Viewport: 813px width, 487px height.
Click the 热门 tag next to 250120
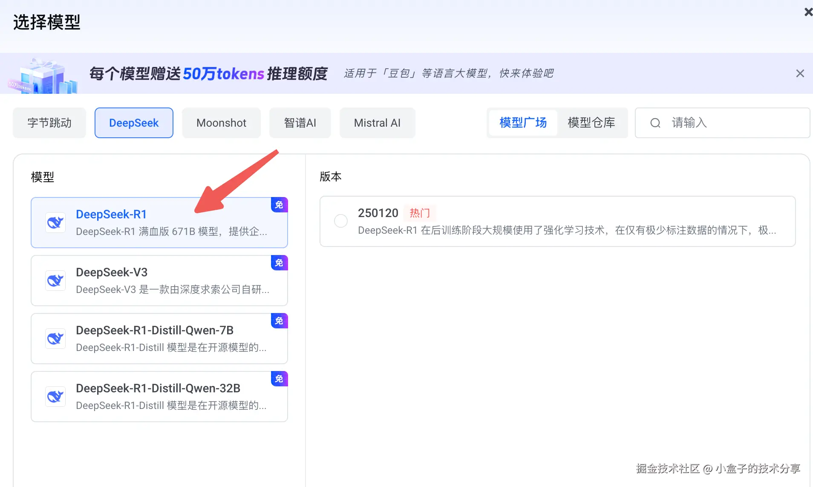click(420, 213)
